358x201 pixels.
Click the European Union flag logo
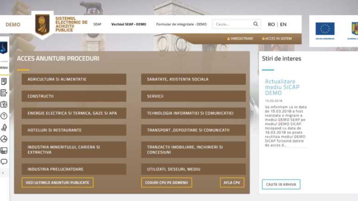(x=325, y=29)
